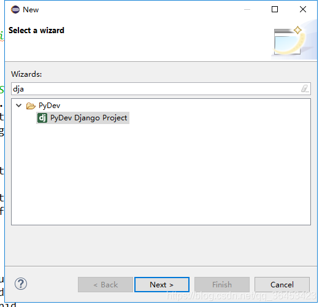Select the PyDev category label
Screen dimensions: 322x307
tap(49, 106)
